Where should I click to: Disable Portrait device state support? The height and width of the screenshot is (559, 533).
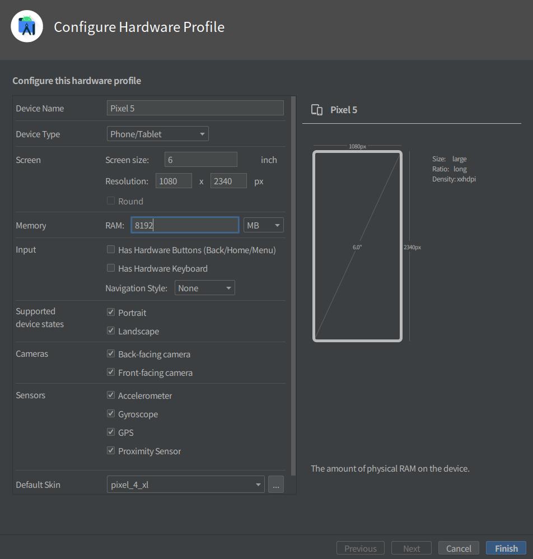pos(110,312)
